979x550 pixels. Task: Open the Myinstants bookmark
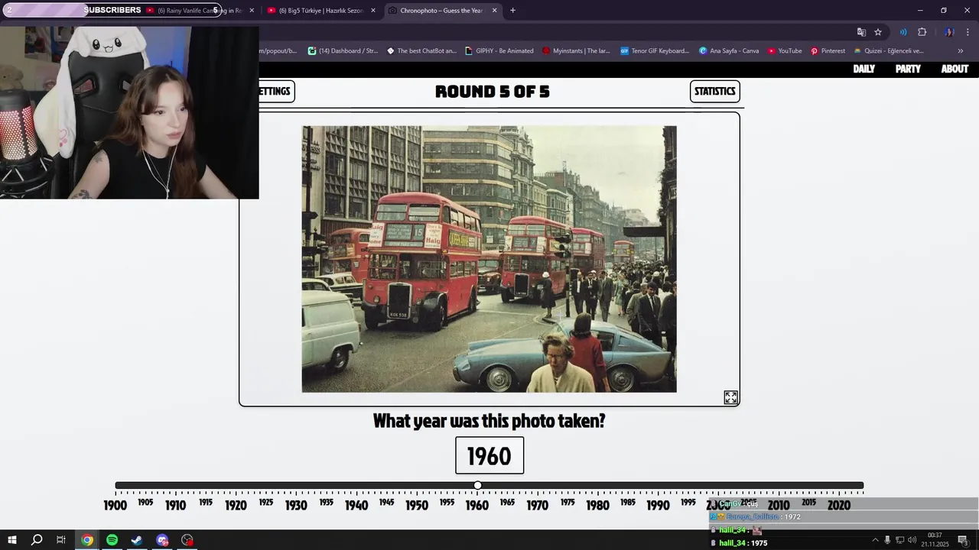576,51
